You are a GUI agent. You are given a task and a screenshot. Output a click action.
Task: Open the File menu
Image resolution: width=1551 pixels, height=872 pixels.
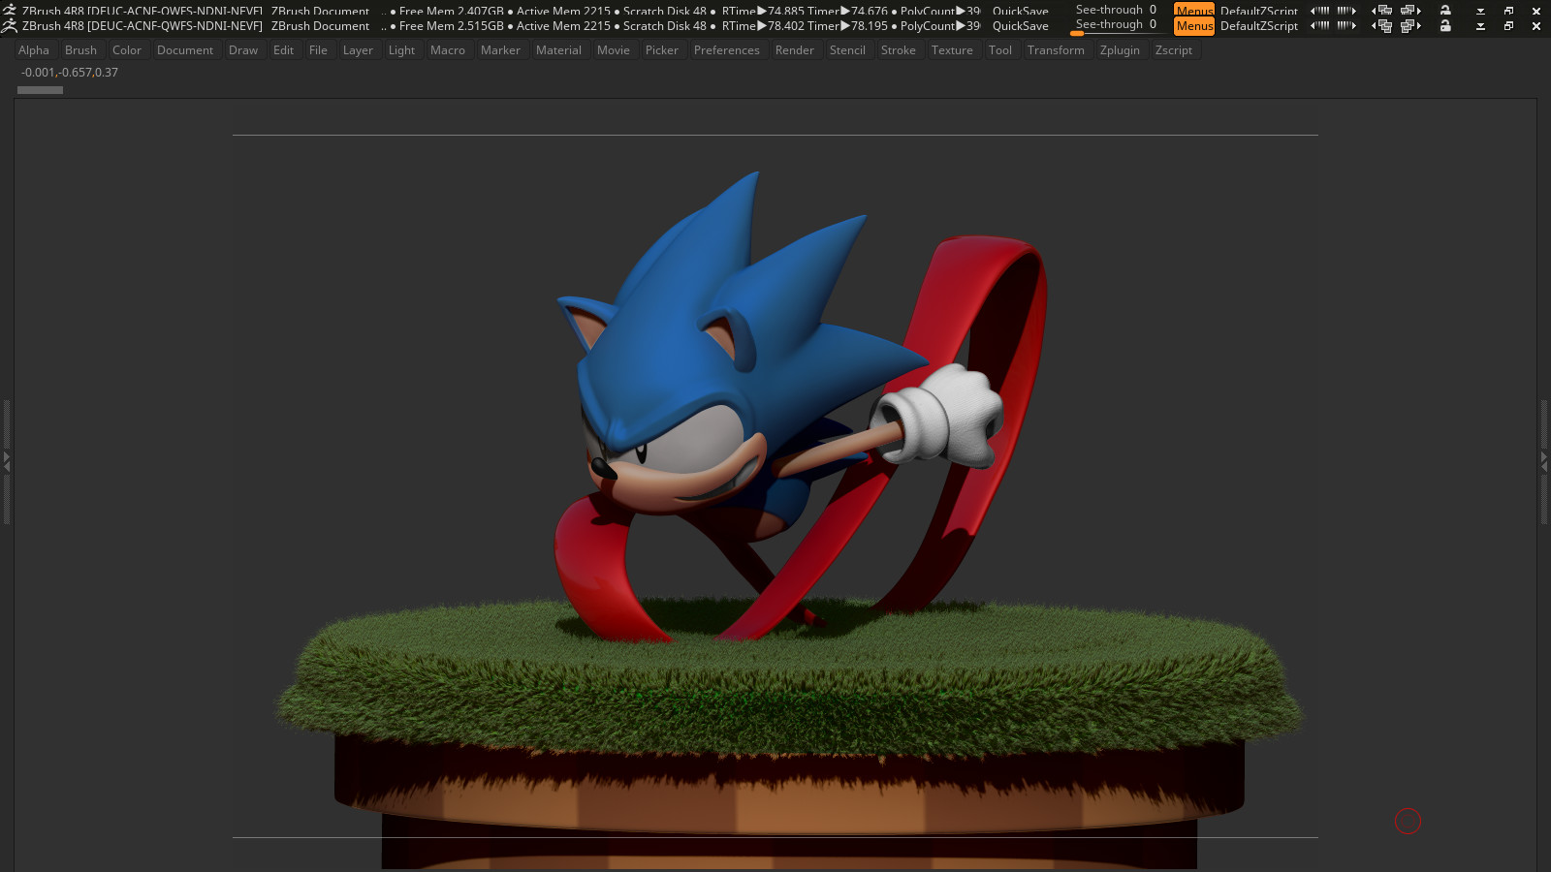[318, 50]
